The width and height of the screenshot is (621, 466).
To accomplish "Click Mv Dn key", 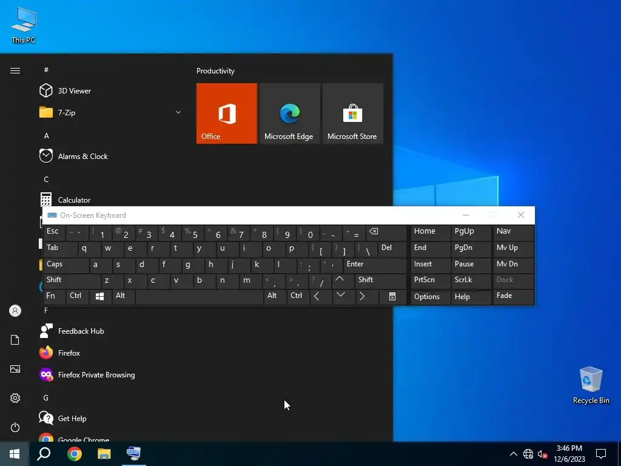I will pos(513,265).
